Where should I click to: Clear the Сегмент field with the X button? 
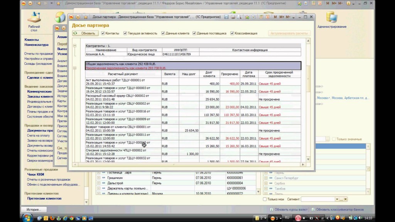pos(345,199)
